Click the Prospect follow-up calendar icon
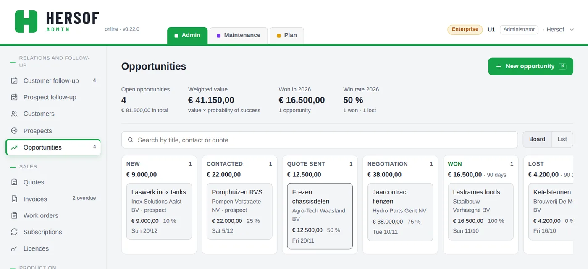Image resolution: width=588 pixels, height=269 pixels. (x=14, y=97)
